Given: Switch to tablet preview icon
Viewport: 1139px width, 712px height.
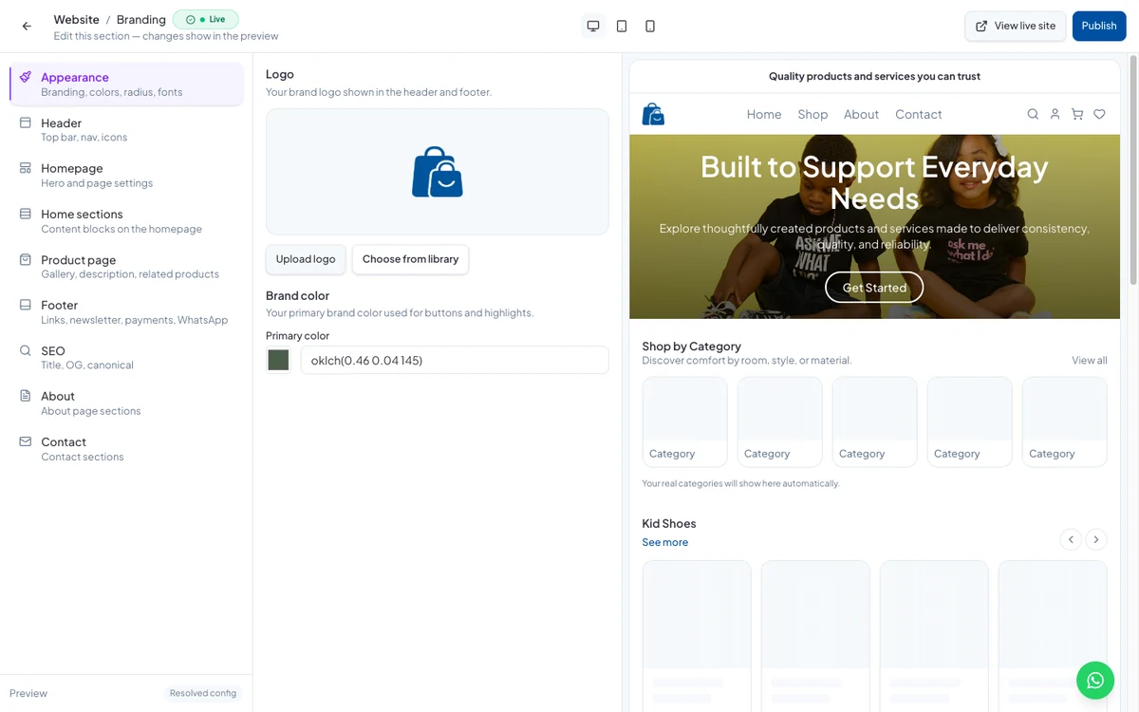Looking at the screenshot, I should point(622,26).
